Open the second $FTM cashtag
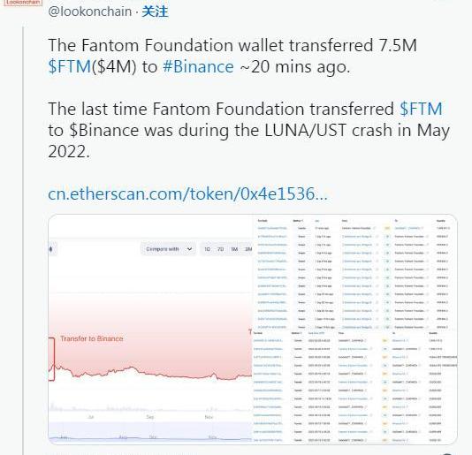 [421, 109]
